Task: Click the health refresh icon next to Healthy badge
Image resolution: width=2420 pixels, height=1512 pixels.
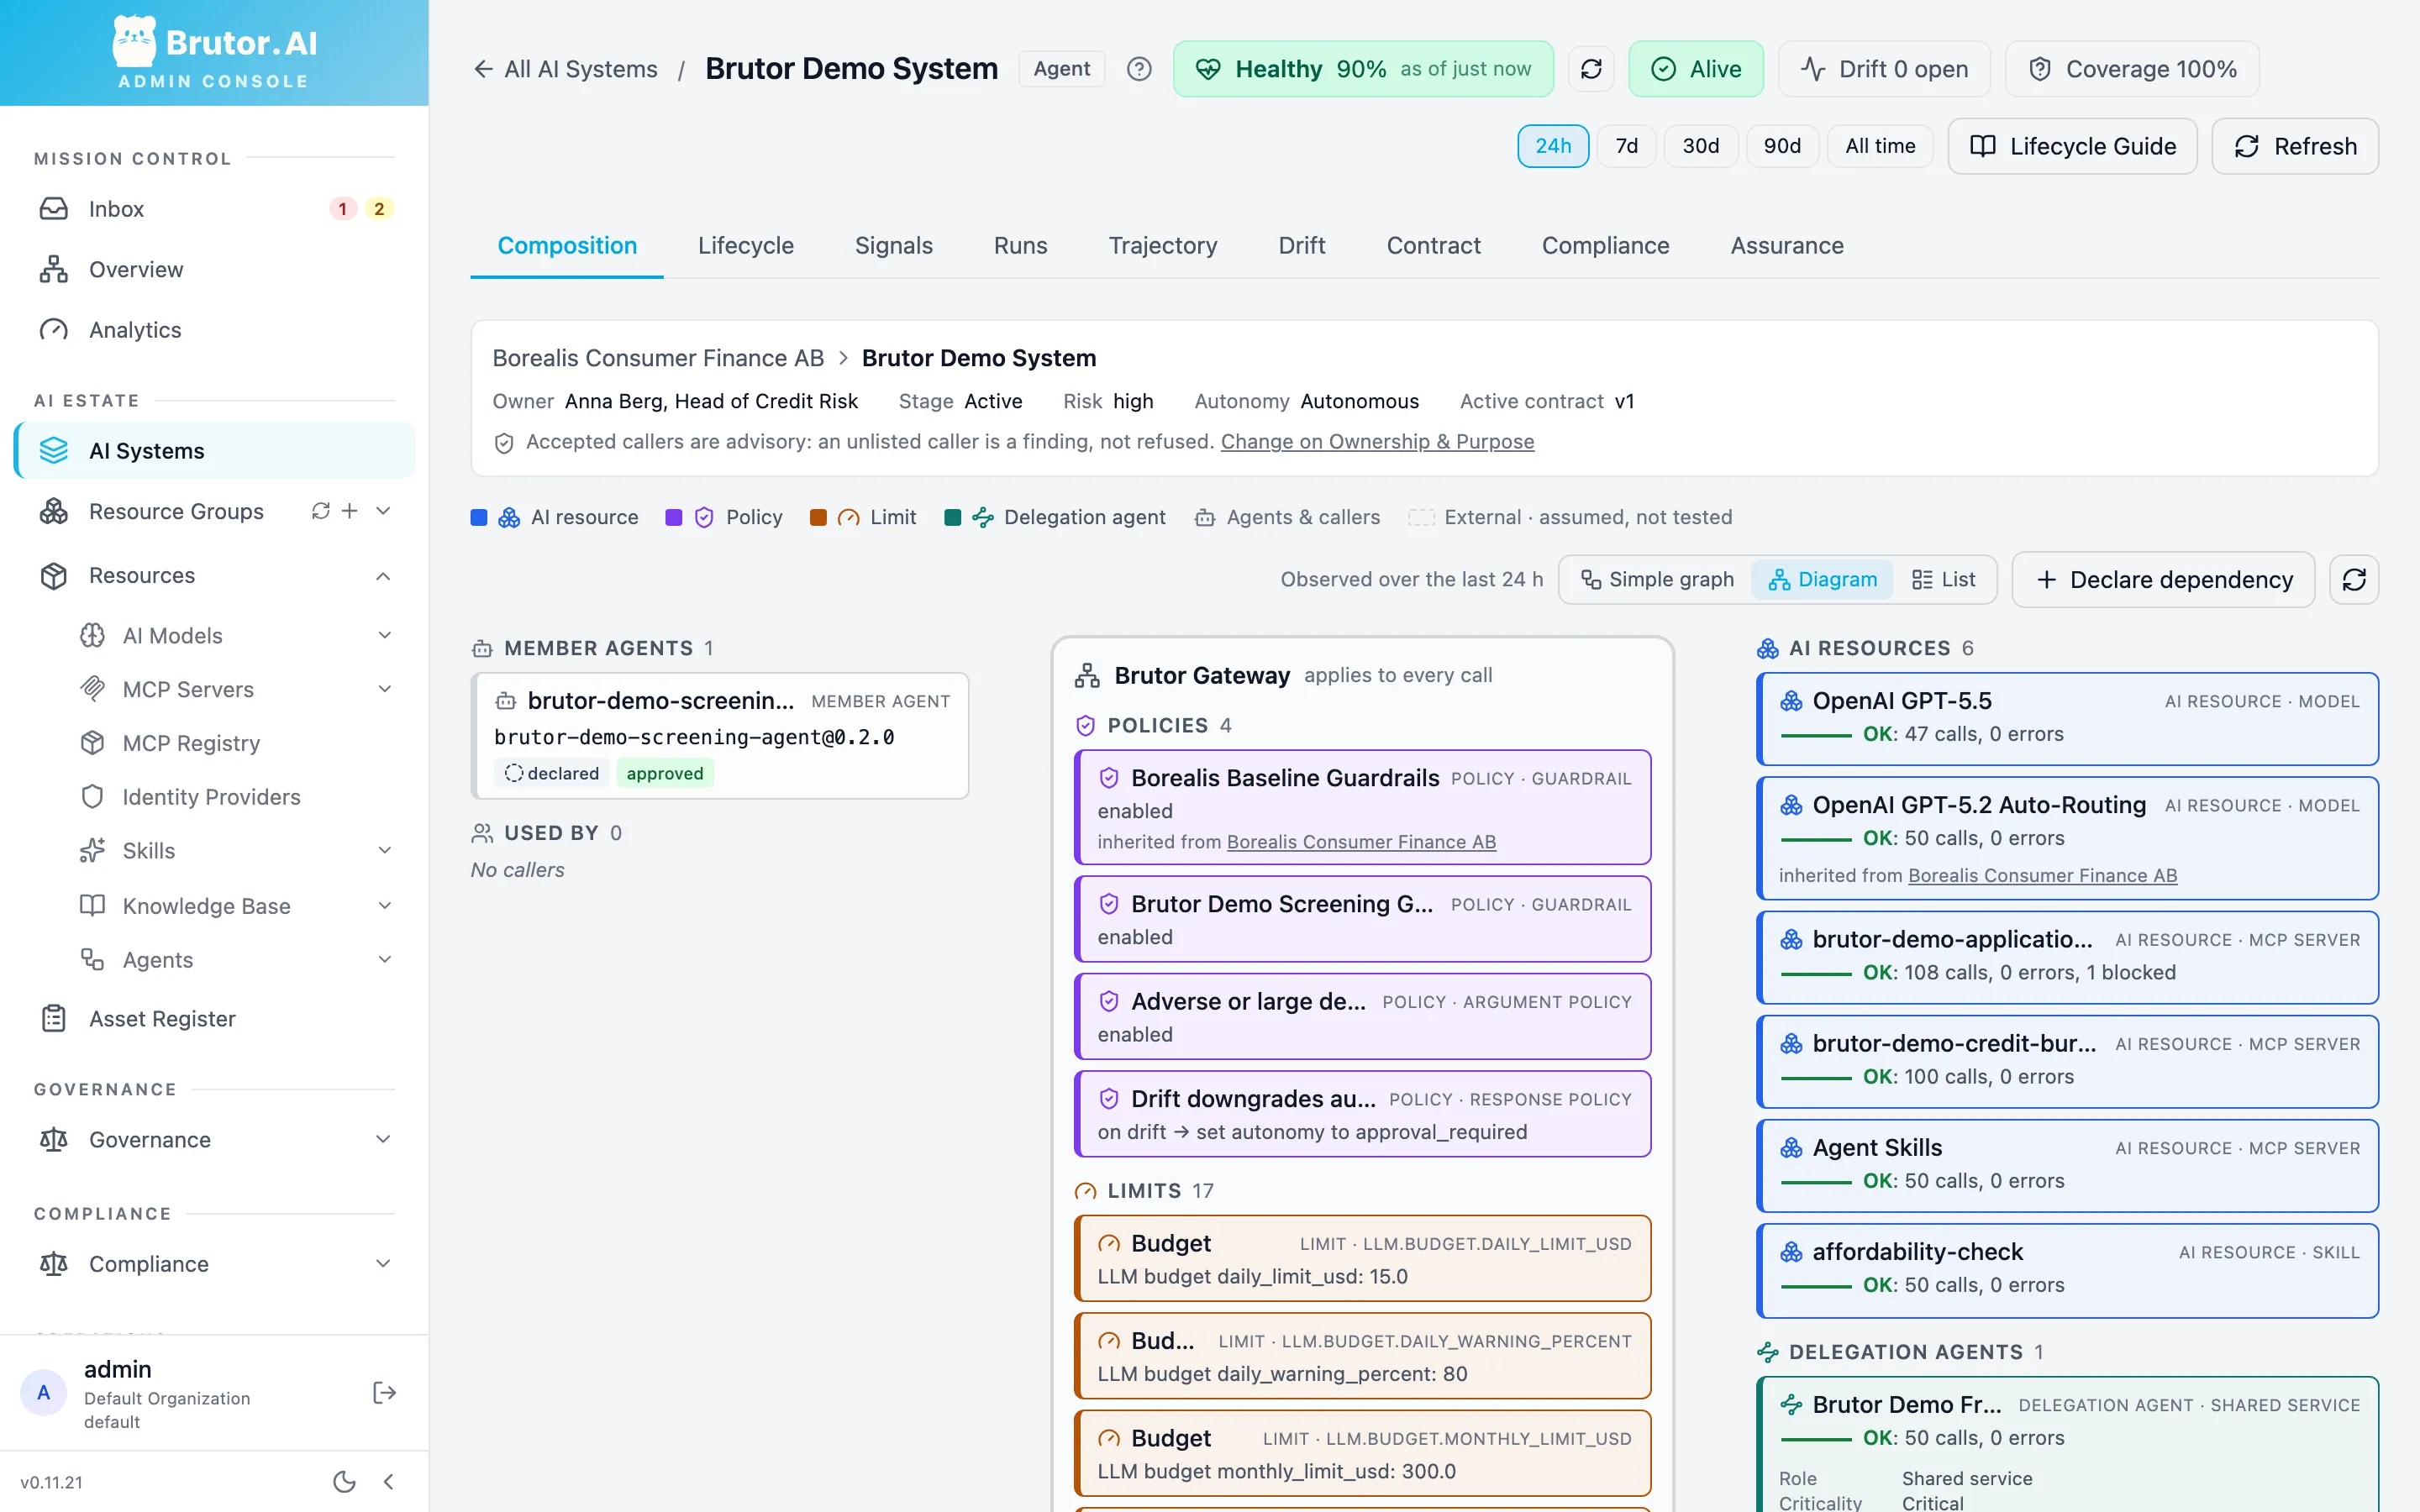Action: pos(1591,69)
